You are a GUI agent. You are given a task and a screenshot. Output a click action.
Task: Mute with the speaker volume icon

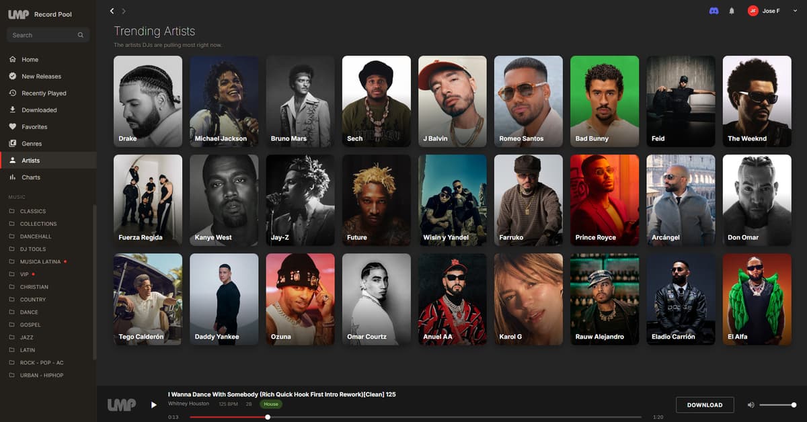point(751,405)
